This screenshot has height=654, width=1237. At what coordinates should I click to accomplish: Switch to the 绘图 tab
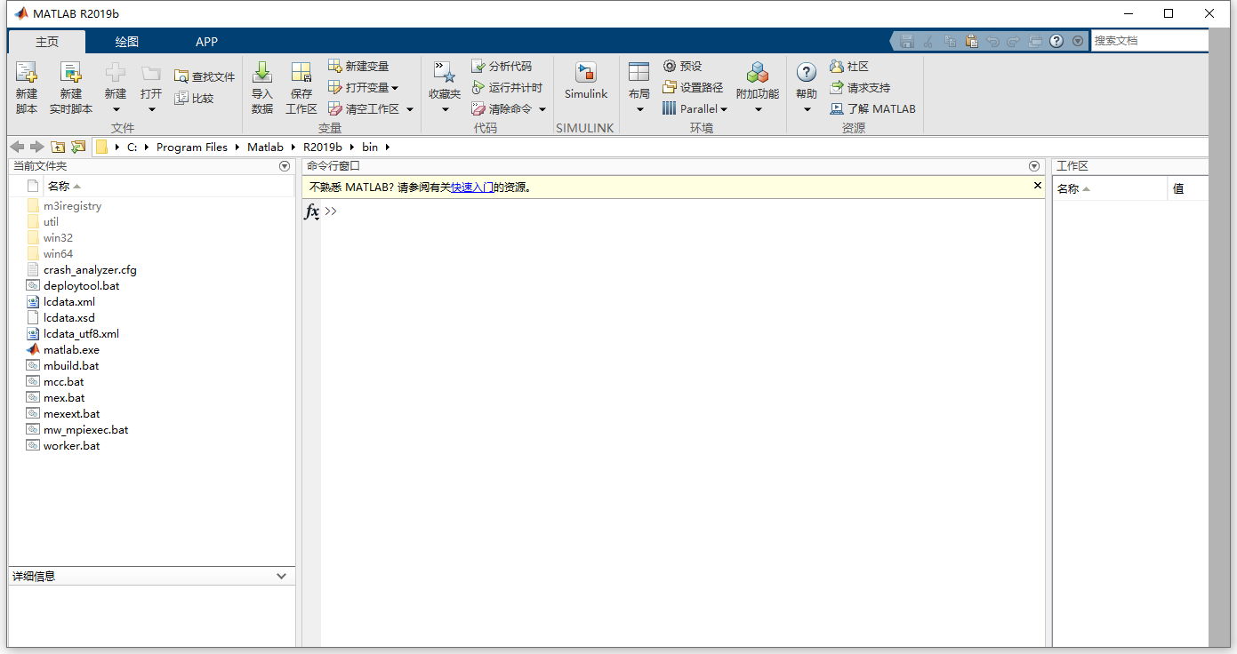click(x=127, y=42)
